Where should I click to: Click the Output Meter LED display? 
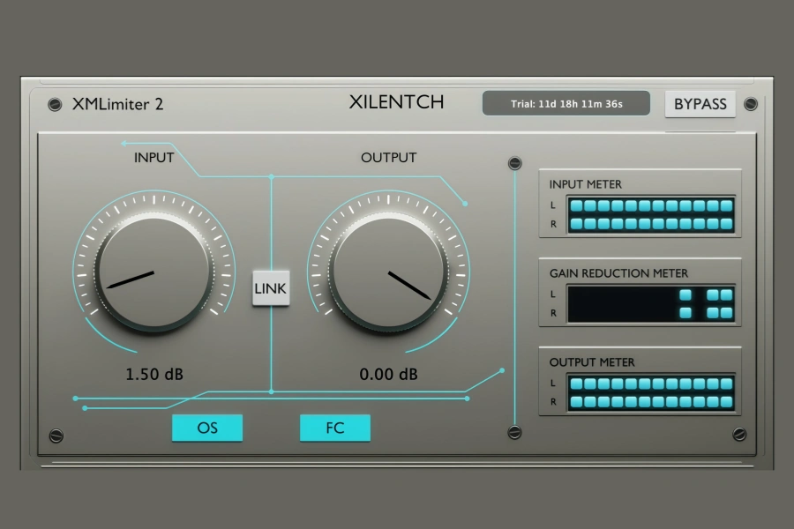point(651,392)
